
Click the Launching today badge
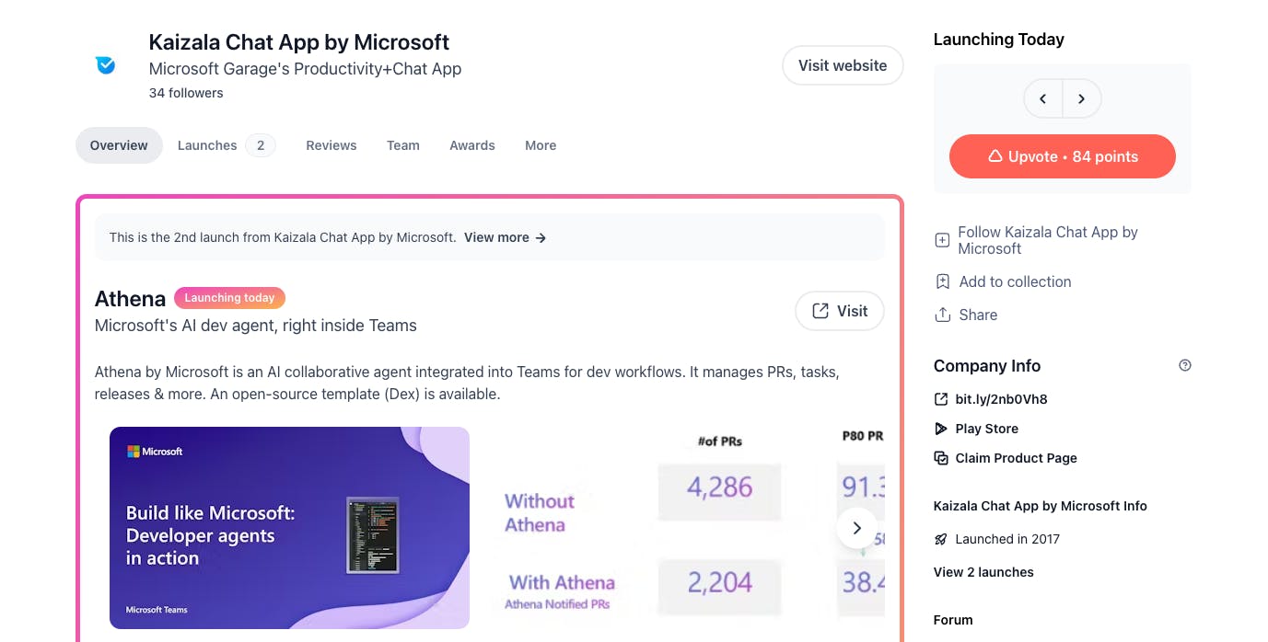(x=229, y=298)
